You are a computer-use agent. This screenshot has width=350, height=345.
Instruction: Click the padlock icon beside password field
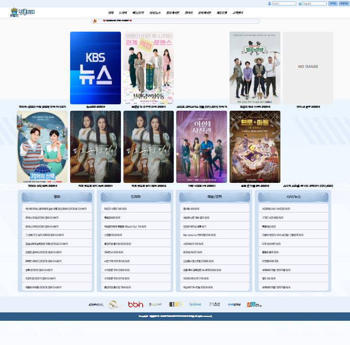(300, 3)
